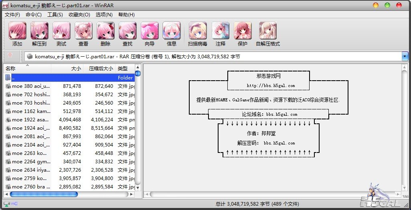Screen dimensions: 411x210
Task: Click the http://bbs.h5gal.com URL in comment
Action: 271,85
